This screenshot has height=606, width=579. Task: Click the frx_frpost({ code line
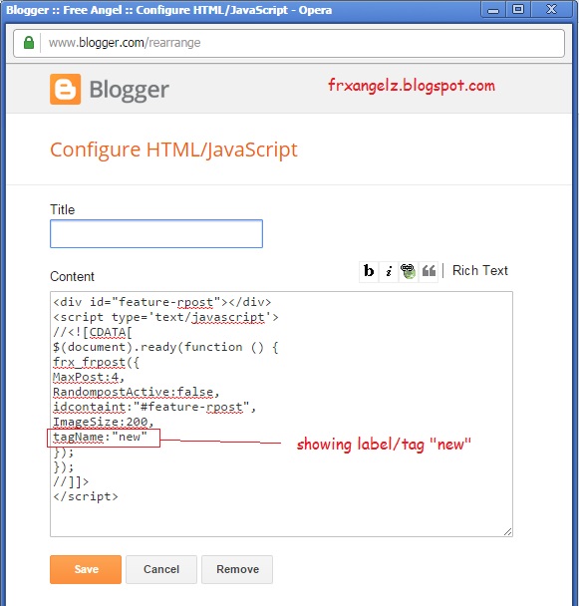(96, 362)
